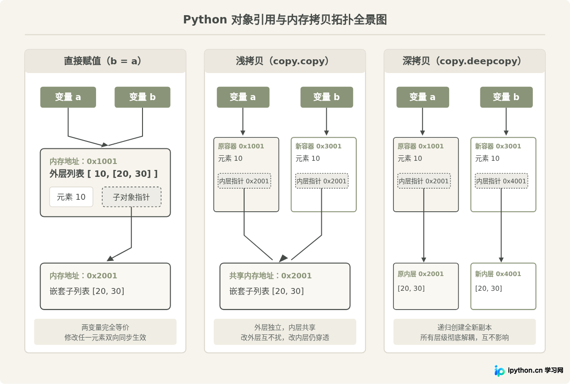Viewport: 570px width, 384px height.
Task: Click "元素 10" inside 浅拷贝 新容器
Action: (308, 158)
